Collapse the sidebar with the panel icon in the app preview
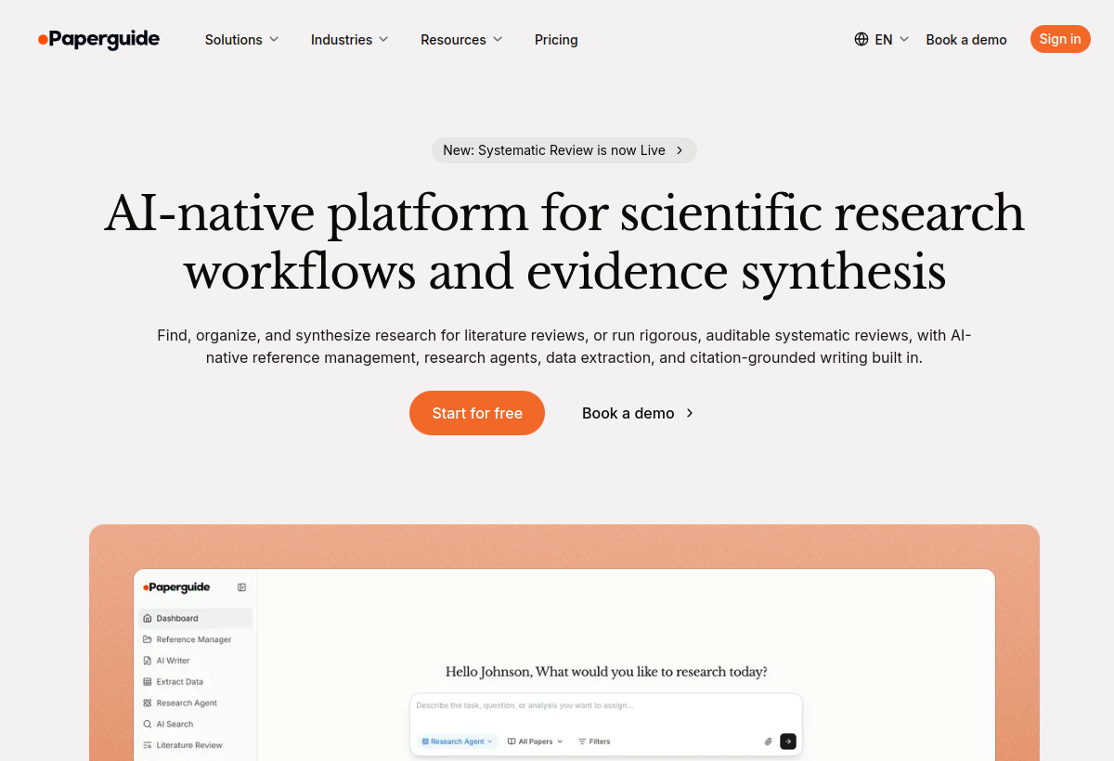 coord(241,587)
